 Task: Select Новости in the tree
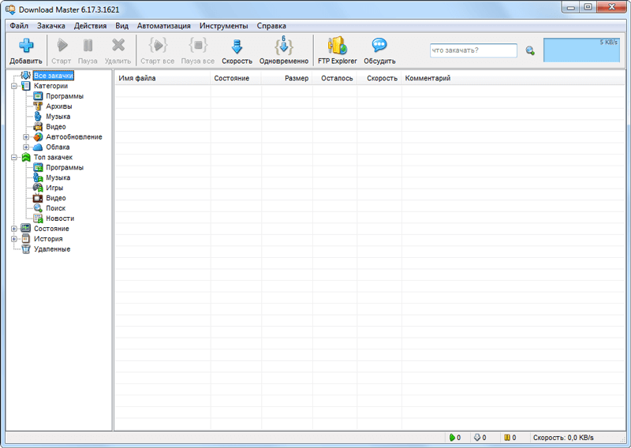tap(60, 218)
